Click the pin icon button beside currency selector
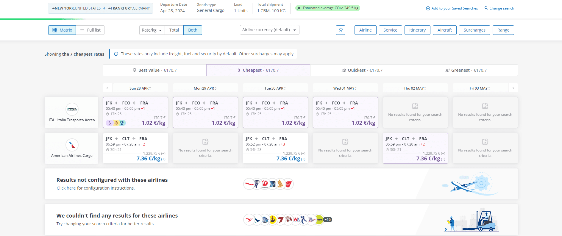Screen dimensions: 562x236 [x=341, y=30]
